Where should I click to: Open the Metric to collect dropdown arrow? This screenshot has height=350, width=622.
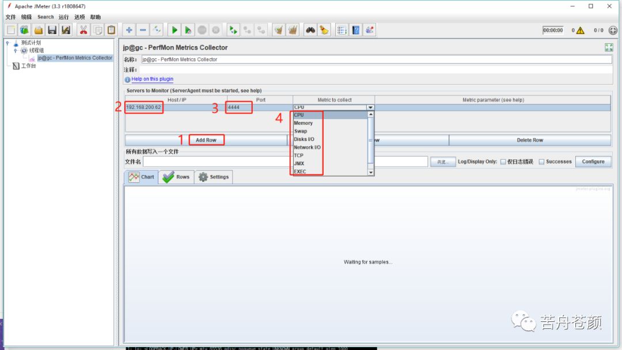coord(370,108)
